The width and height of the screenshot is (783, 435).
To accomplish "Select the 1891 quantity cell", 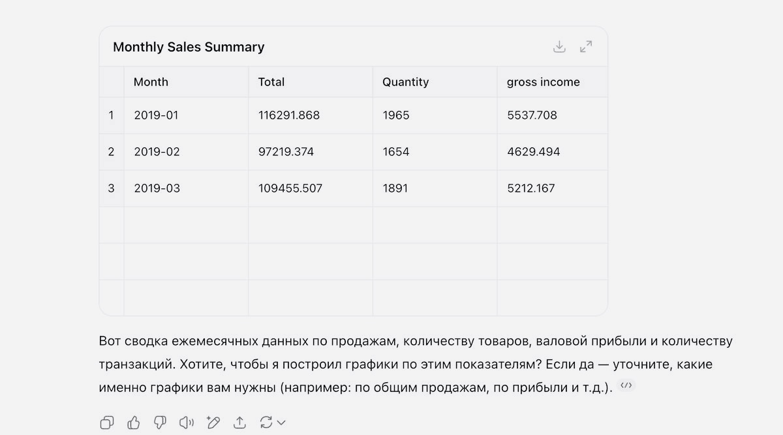I will (x=395, y=188).
